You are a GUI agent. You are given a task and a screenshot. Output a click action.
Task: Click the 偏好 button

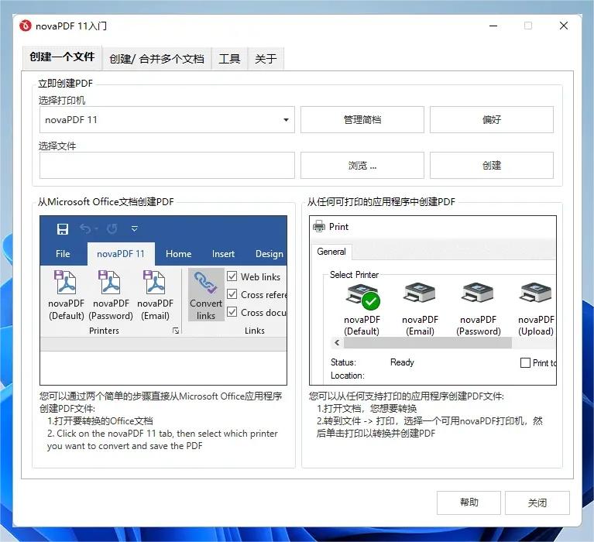(491, 120)
